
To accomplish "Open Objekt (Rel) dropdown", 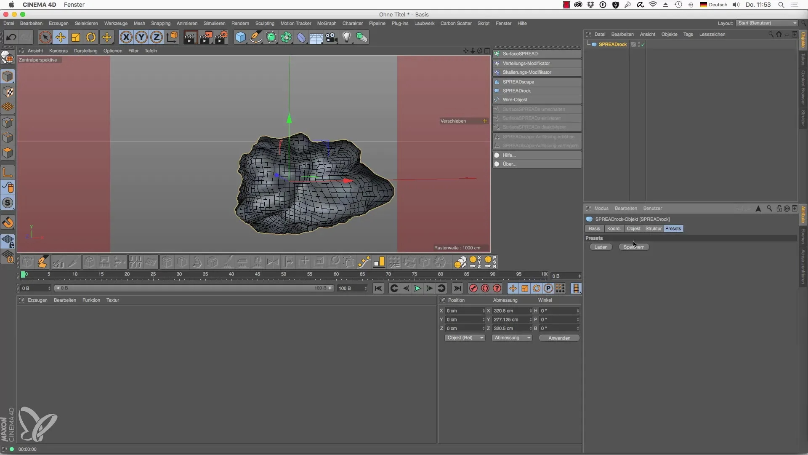I will pos(465,338).
